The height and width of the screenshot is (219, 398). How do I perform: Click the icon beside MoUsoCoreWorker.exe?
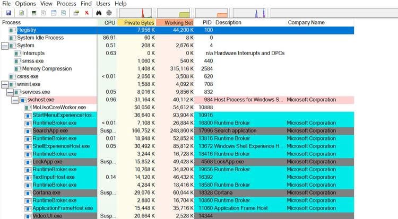pos(28,108)
